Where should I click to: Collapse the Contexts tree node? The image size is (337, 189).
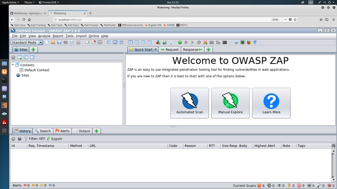point(13,65)
